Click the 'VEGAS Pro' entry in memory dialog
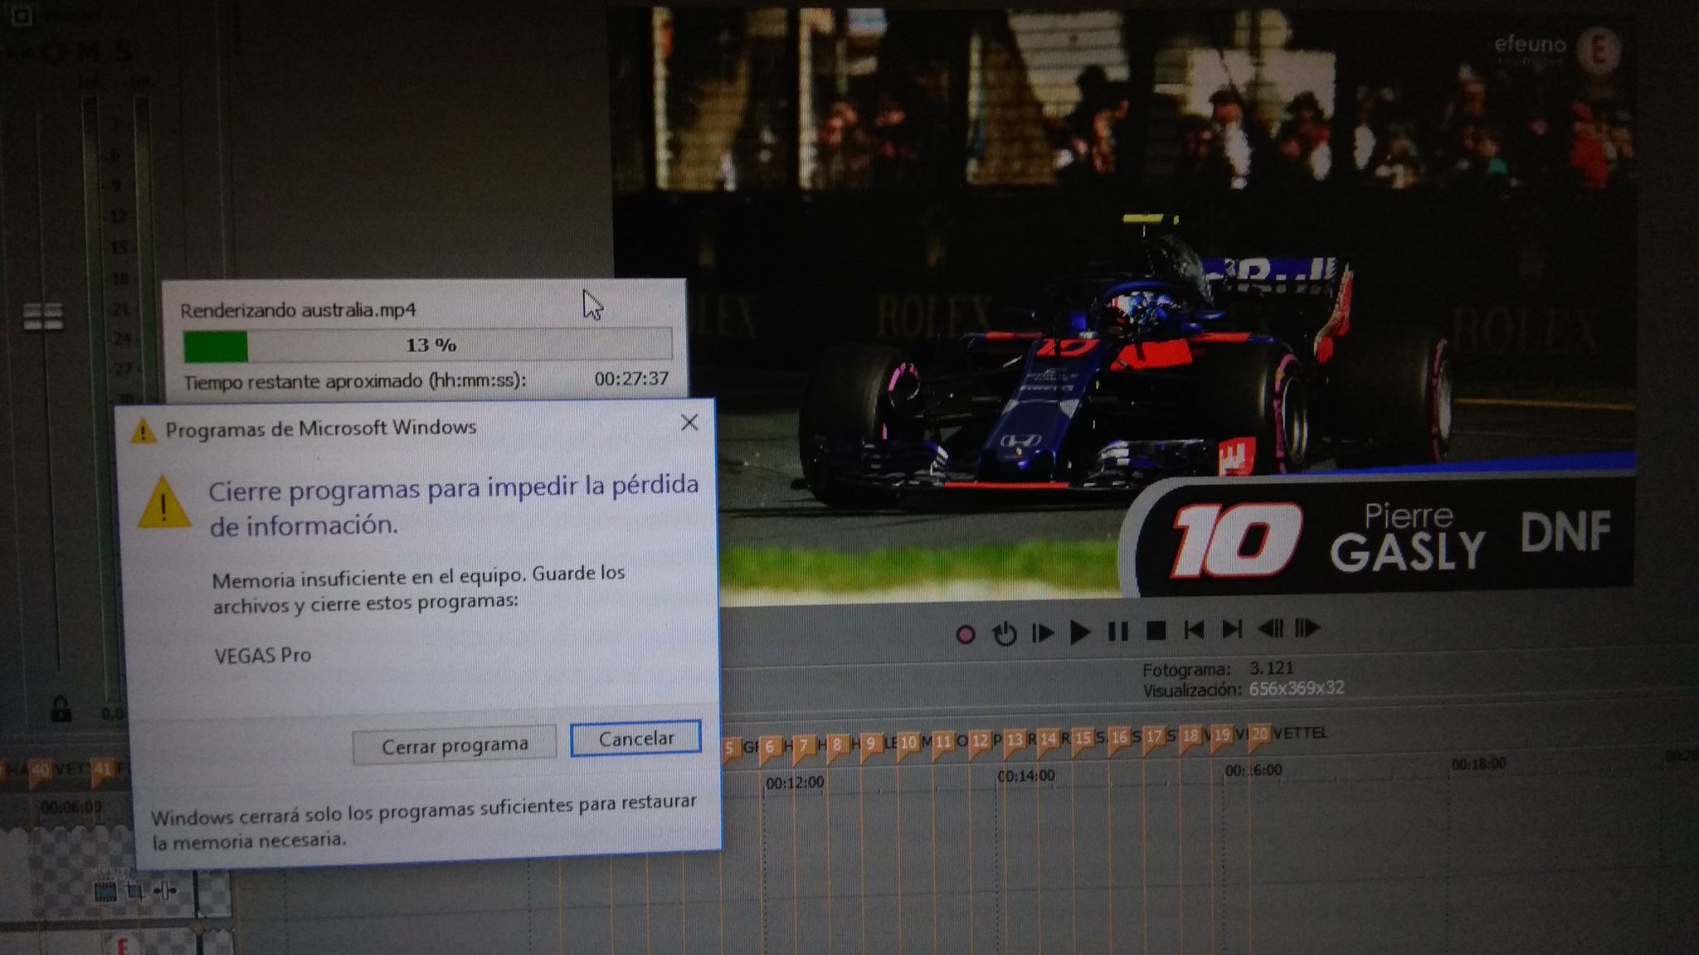 pyautogui.click(x=263, y=655)
